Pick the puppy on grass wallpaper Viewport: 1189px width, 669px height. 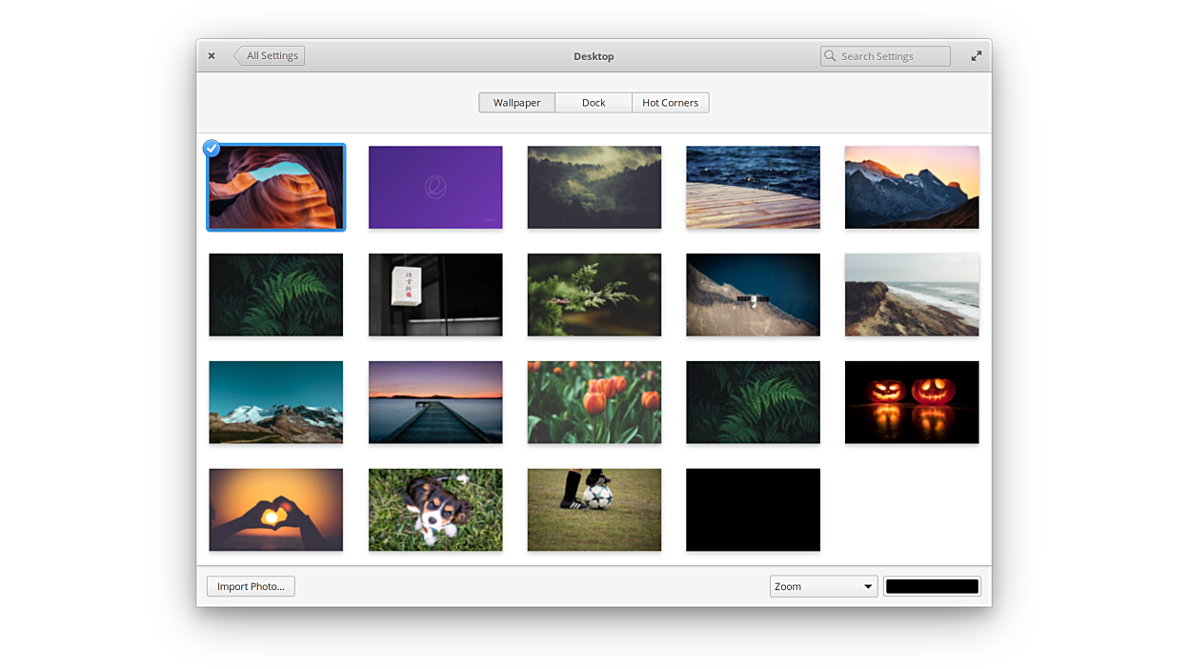[x=435, y=510]
